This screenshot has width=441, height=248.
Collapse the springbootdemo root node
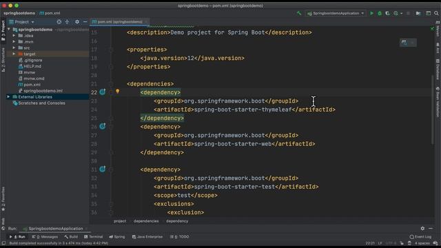tap(9, 30)
